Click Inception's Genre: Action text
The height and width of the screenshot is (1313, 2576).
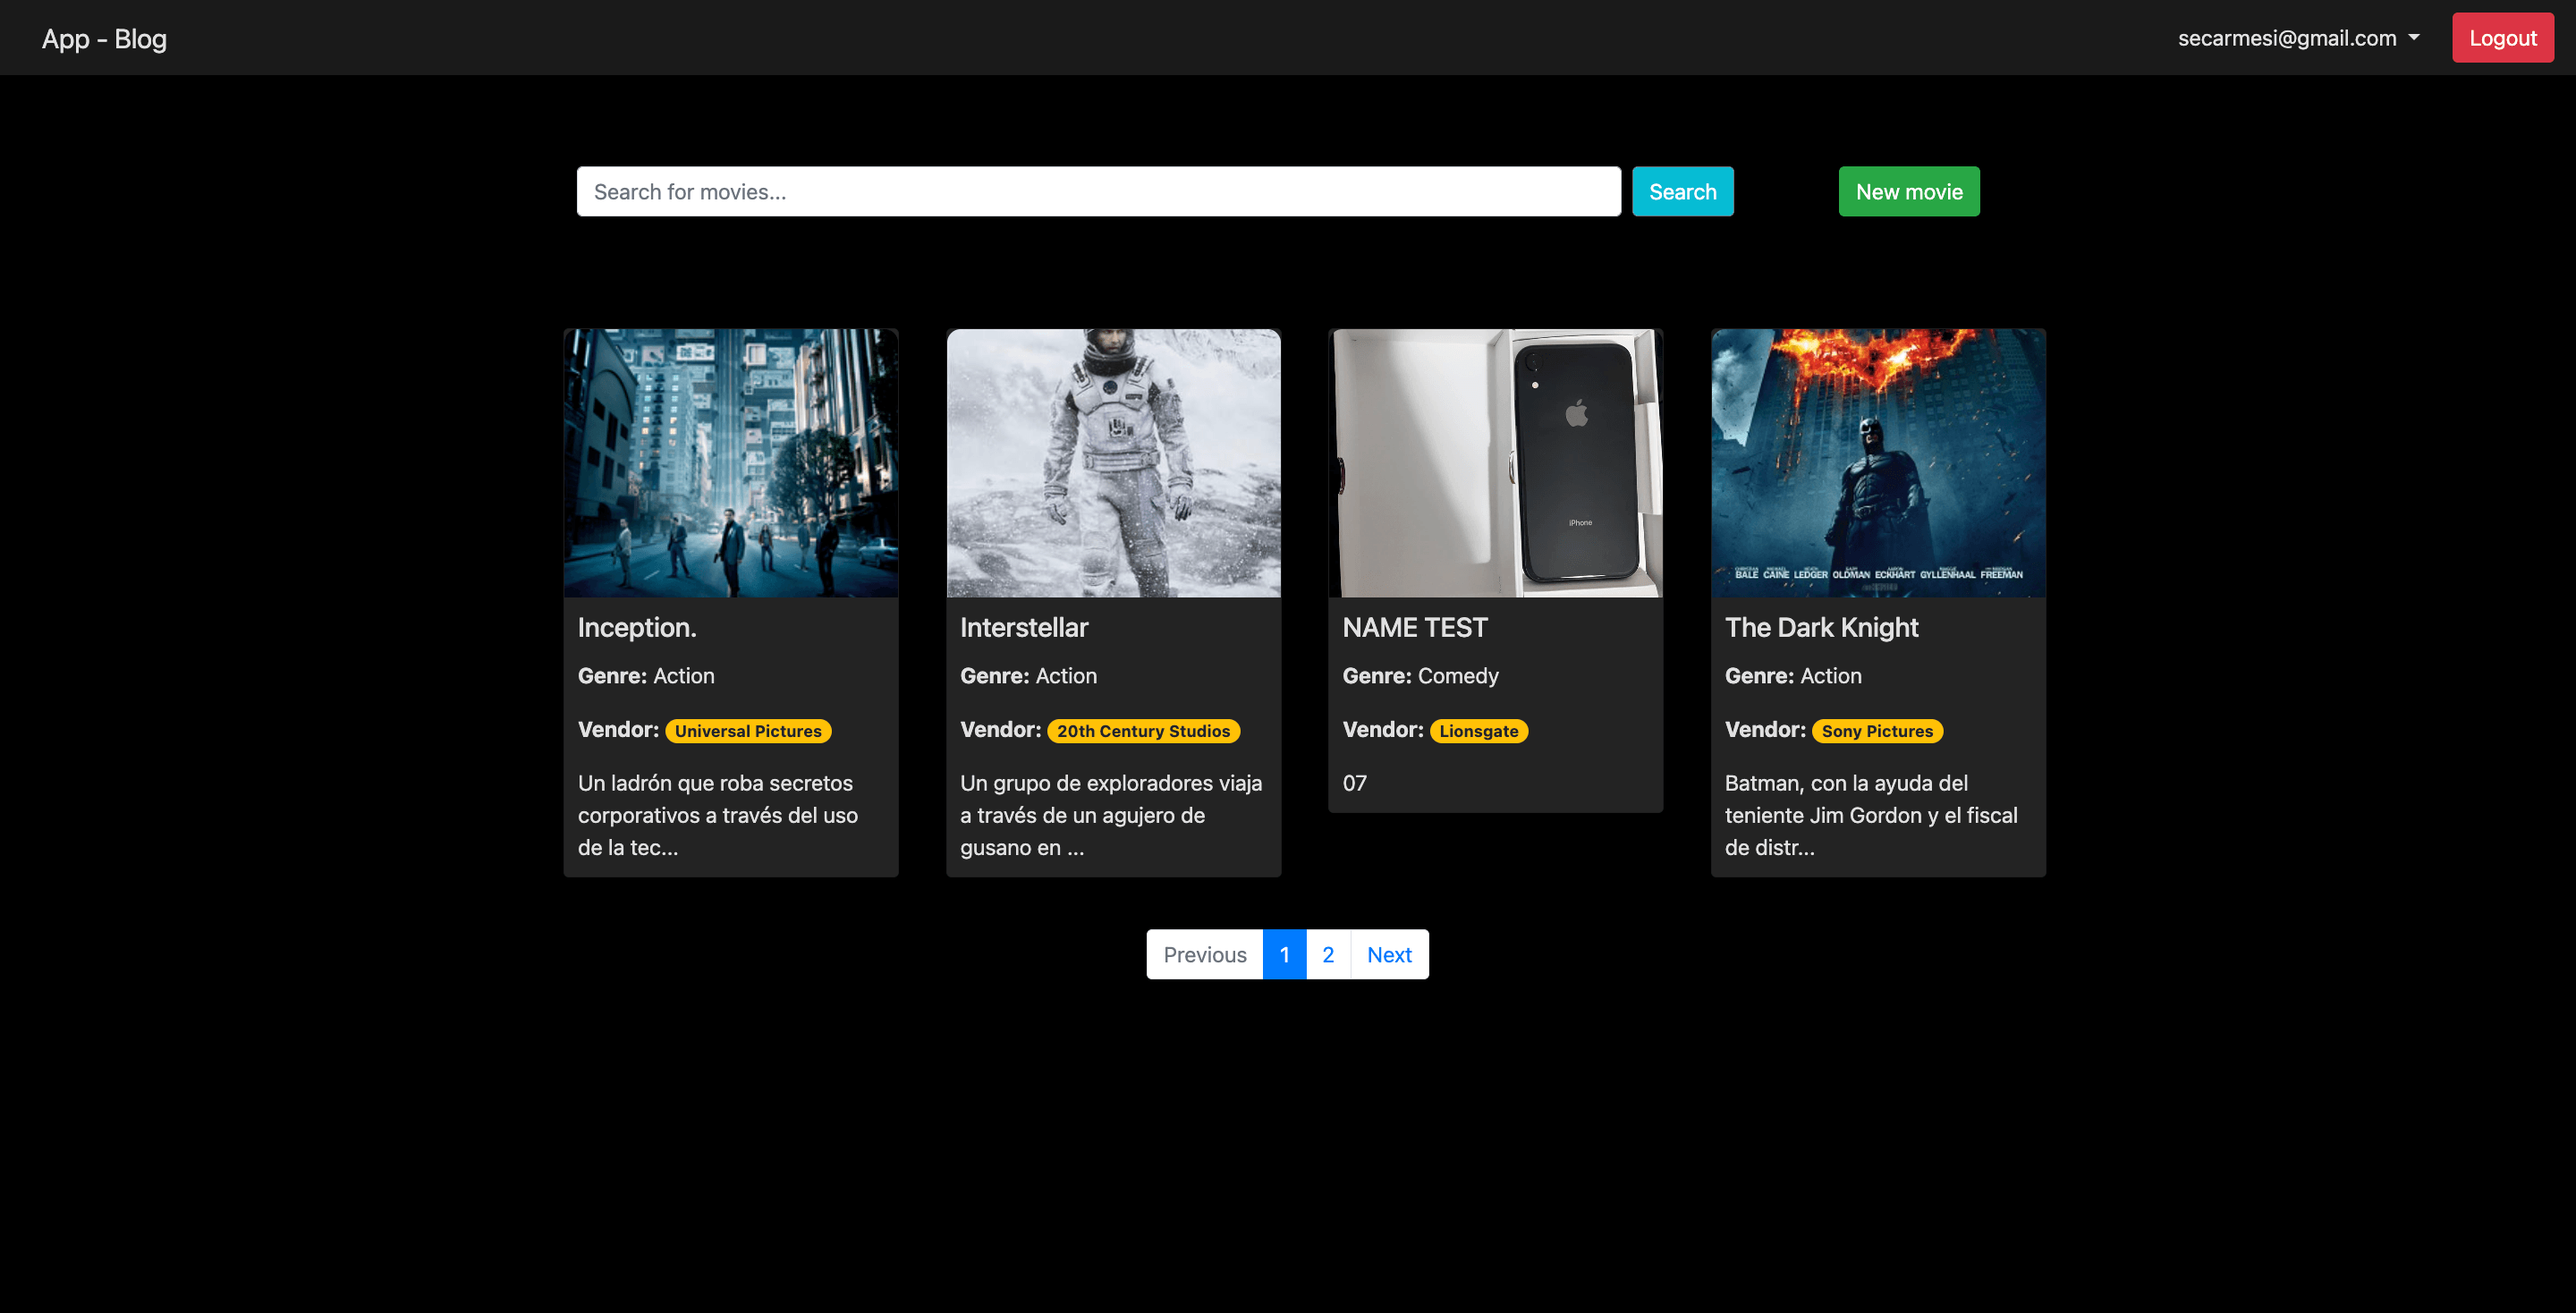point(646,676)
